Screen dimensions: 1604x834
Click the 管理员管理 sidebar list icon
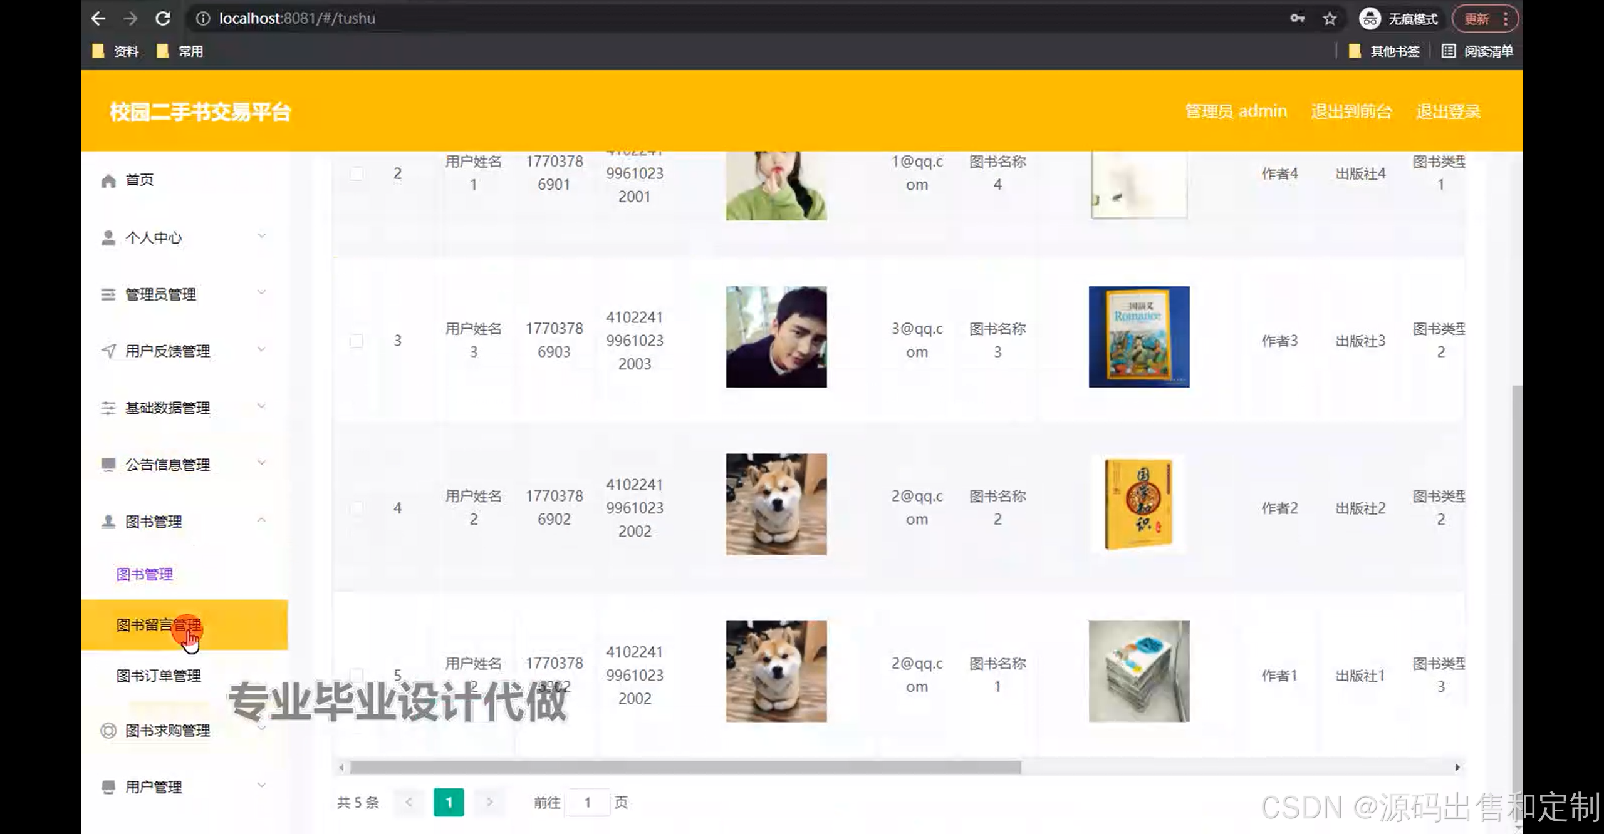click(108, 293)
